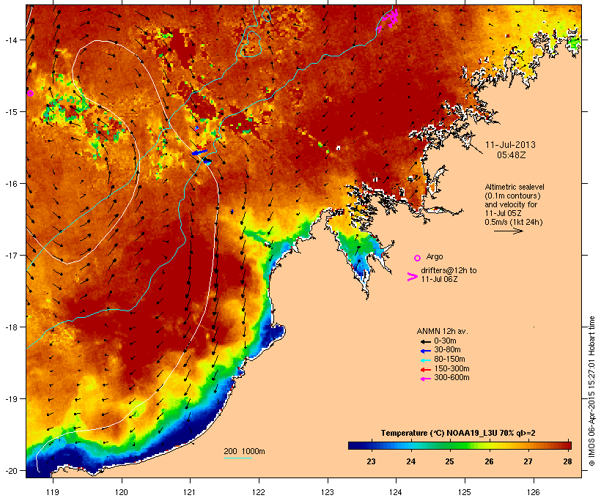Click the time label 05:48Z
Screen dimensions: 601x498
tap(512, 155)
